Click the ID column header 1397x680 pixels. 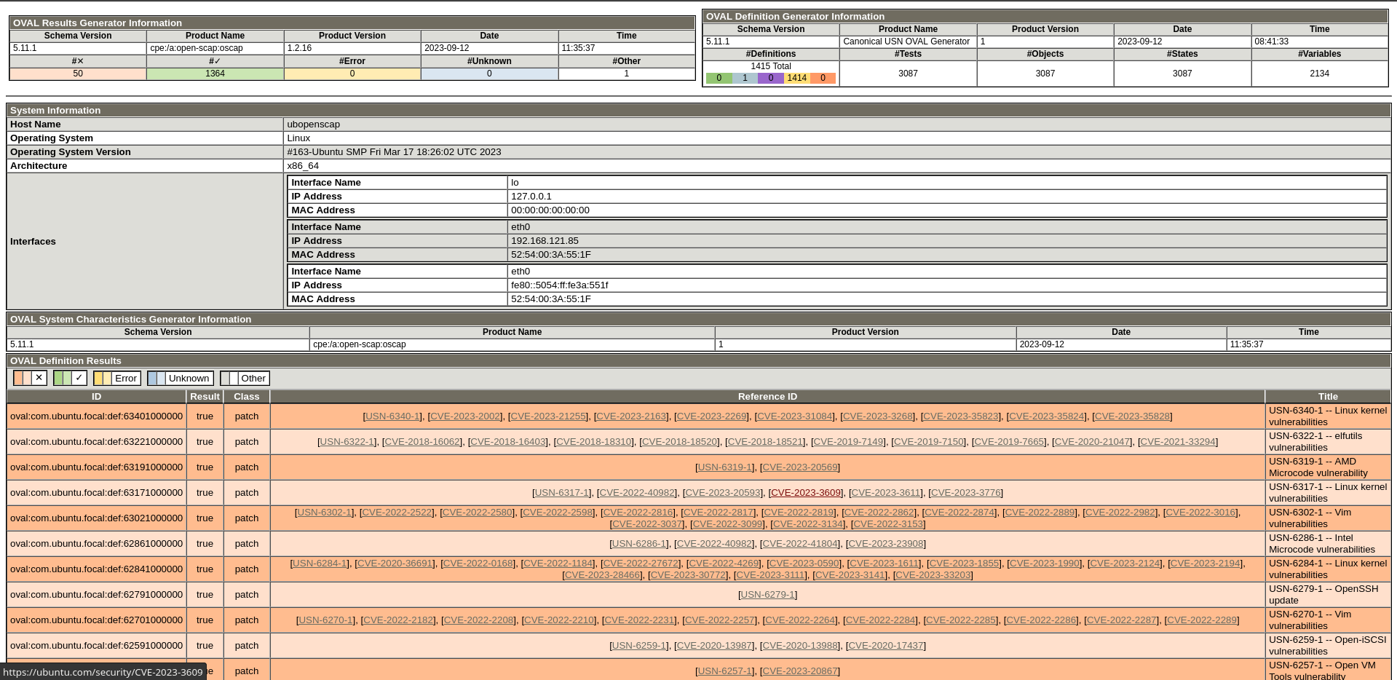tap(96, 397)
